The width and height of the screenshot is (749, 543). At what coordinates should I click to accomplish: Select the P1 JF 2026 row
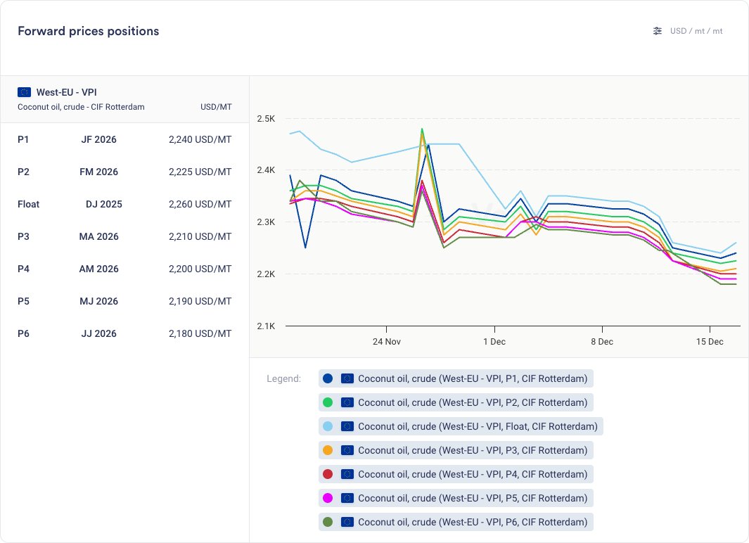point(124,139)
